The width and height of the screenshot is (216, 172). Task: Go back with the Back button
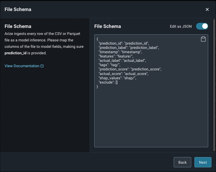point(182,162)
